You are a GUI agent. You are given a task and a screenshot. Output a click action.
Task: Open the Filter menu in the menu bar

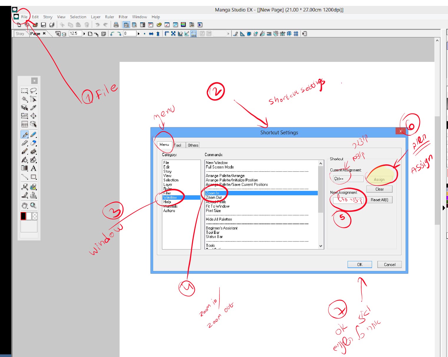pyautogui.click(x=123, y=17)
